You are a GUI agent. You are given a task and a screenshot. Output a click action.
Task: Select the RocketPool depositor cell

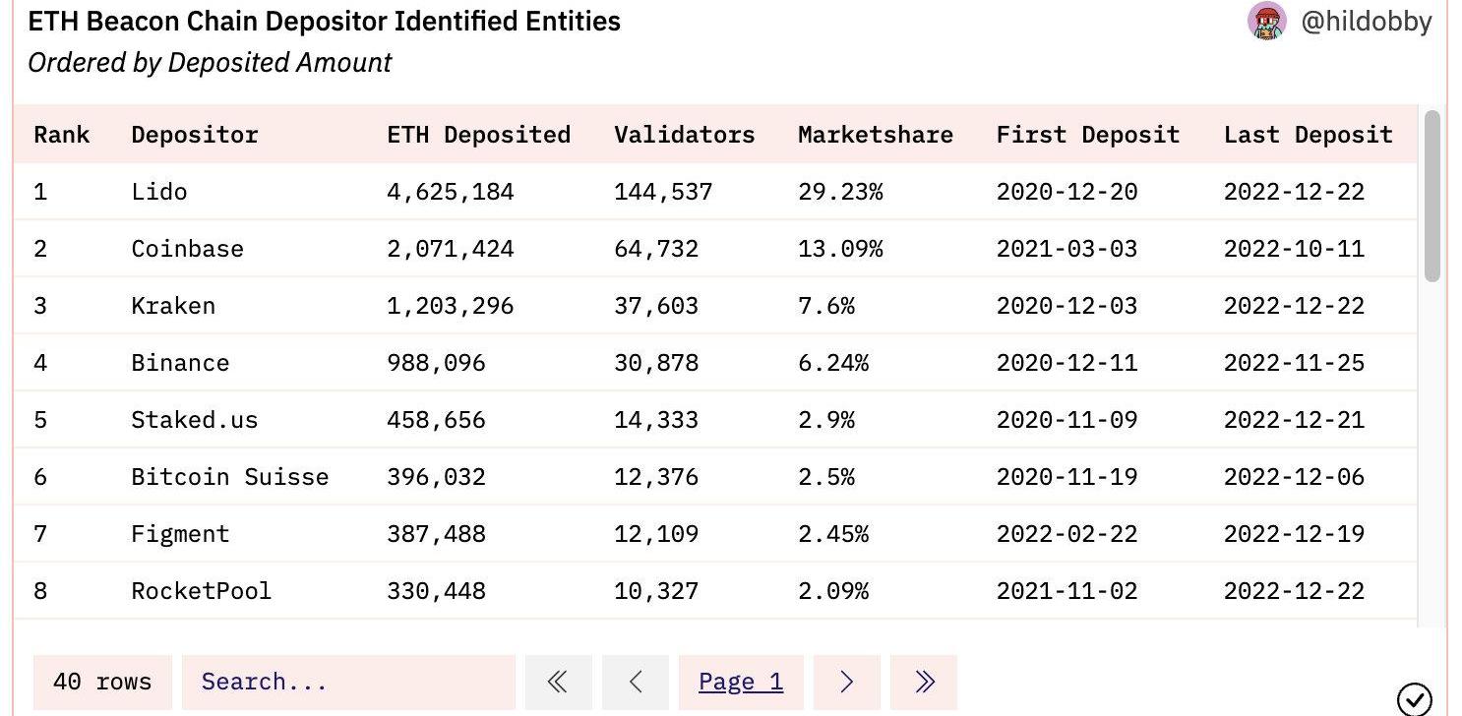pos(202,591)
